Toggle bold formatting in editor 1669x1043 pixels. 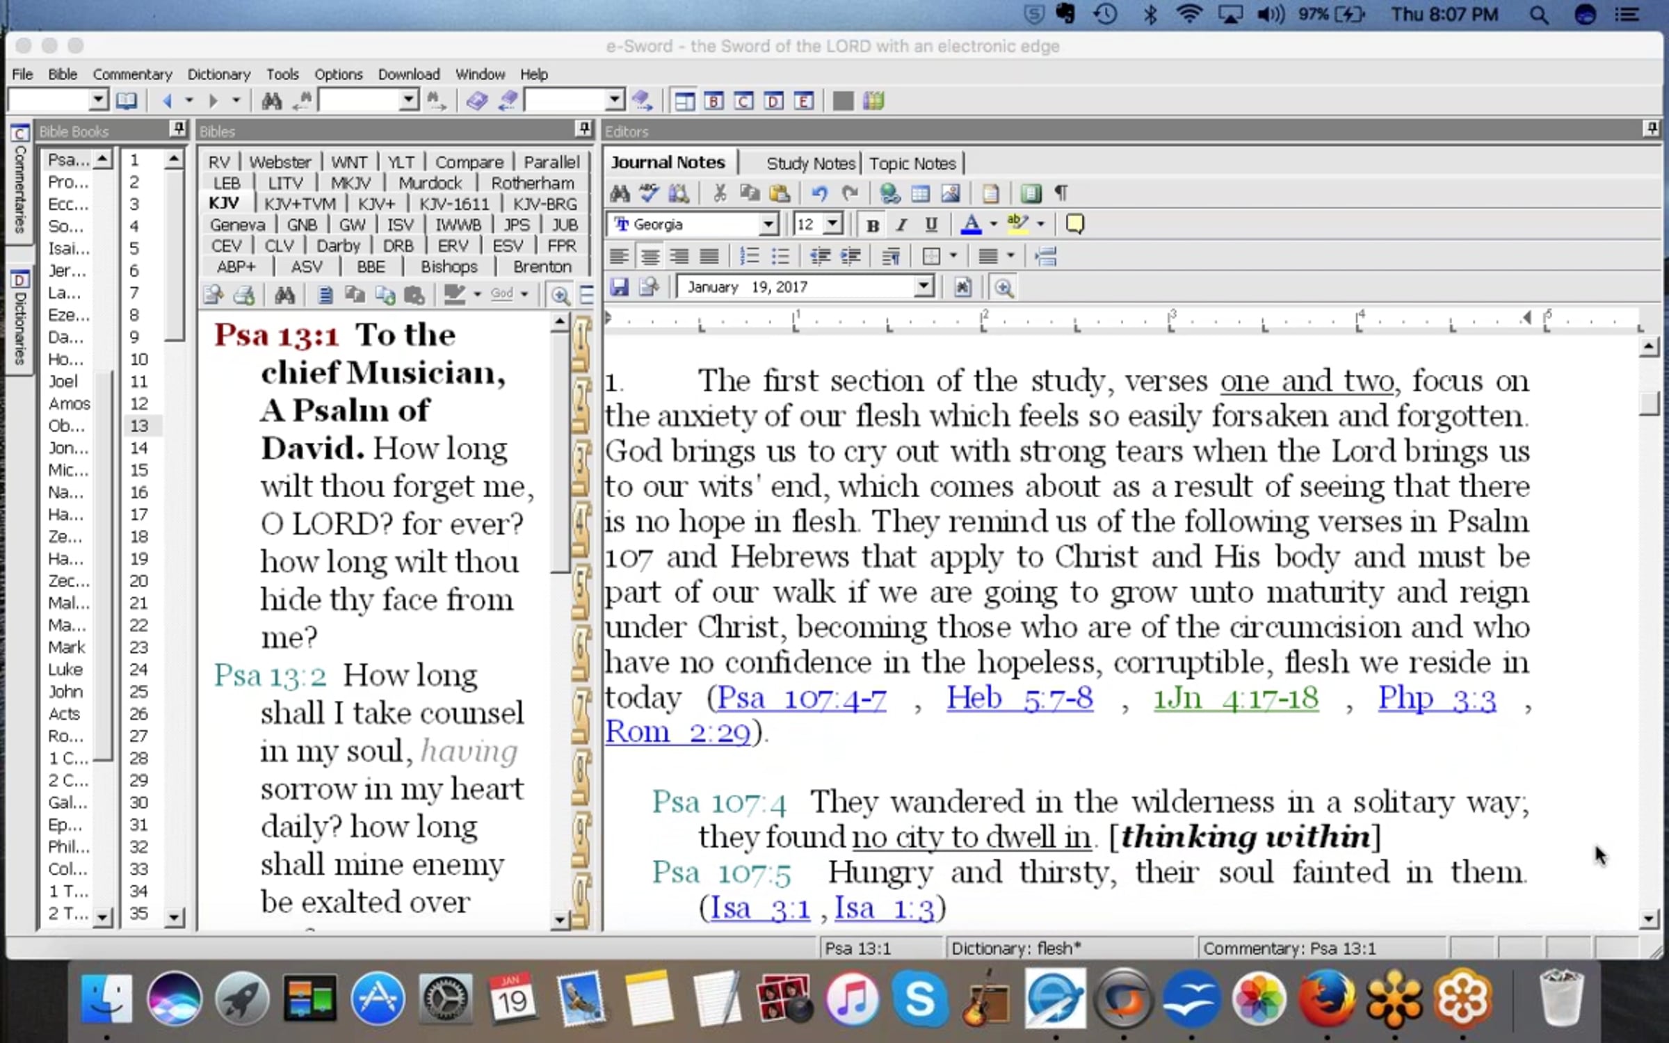click(872, 225)
